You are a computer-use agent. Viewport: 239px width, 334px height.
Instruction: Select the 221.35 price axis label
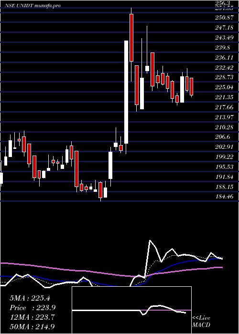(x=224, y=97)
